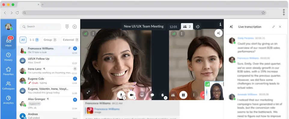The image size is (289, 119).
Task: Click the user profile avatar
Action: tap(8, 26)
